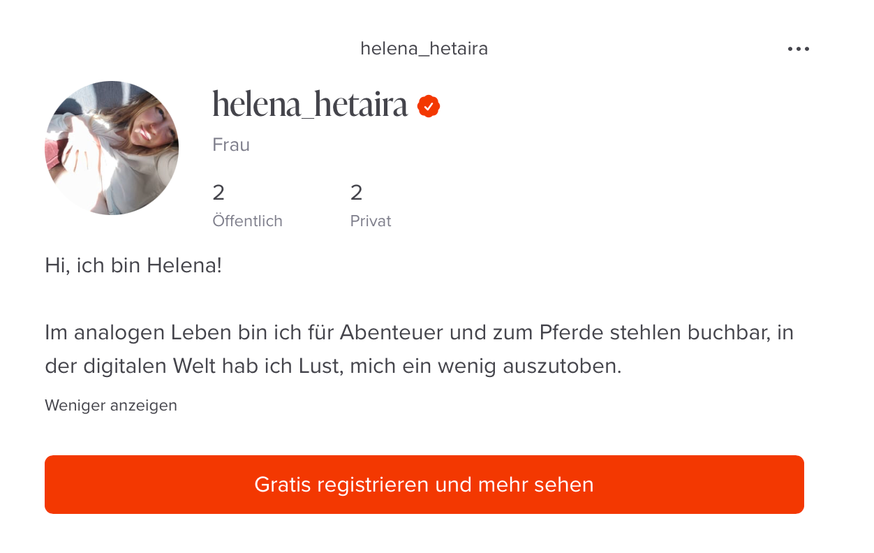The height and width of the screenshot is (553, 874).
Task: Click the "Hi, ich bin Helena!" greeting
Action: pyautogui.click(x=133, y=266)
